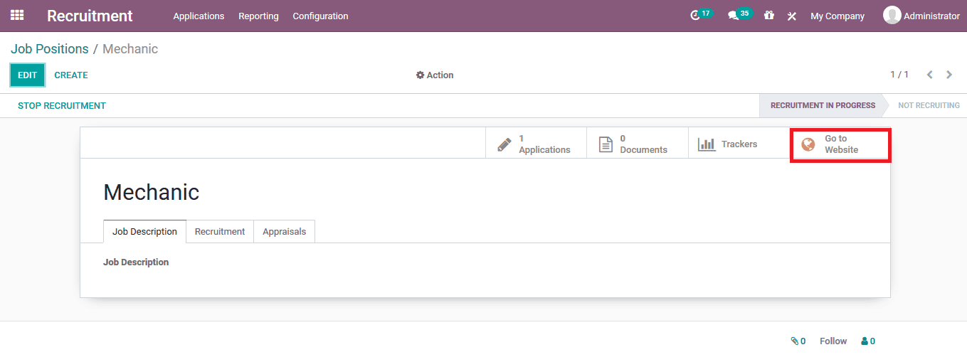Open the Administrator user menu
This screenshot has height=362, width=967.
tap(921, 16)
